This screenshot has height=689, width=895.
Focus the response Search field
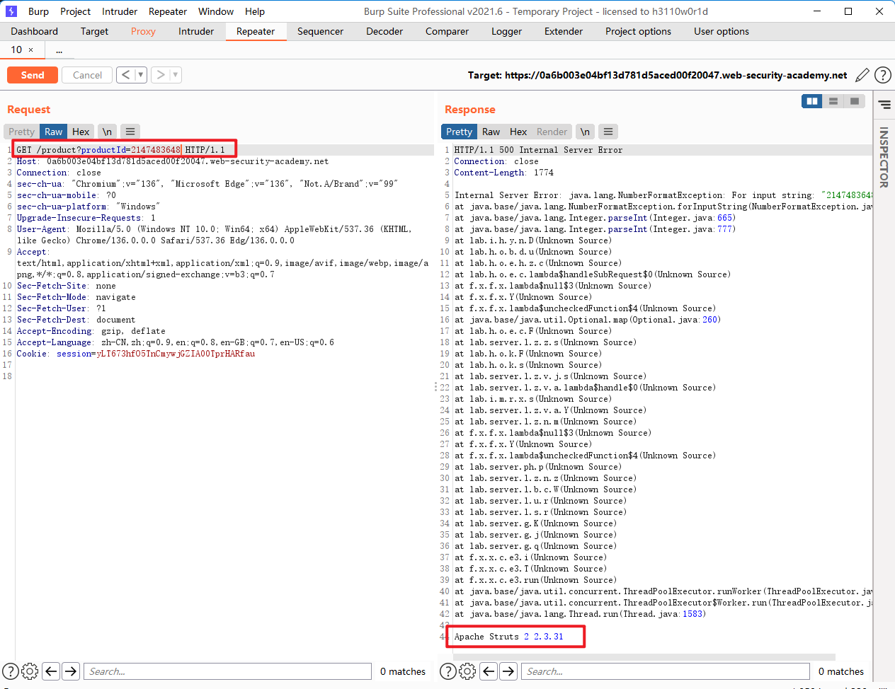pyautogui.click(x=665, y=671)
